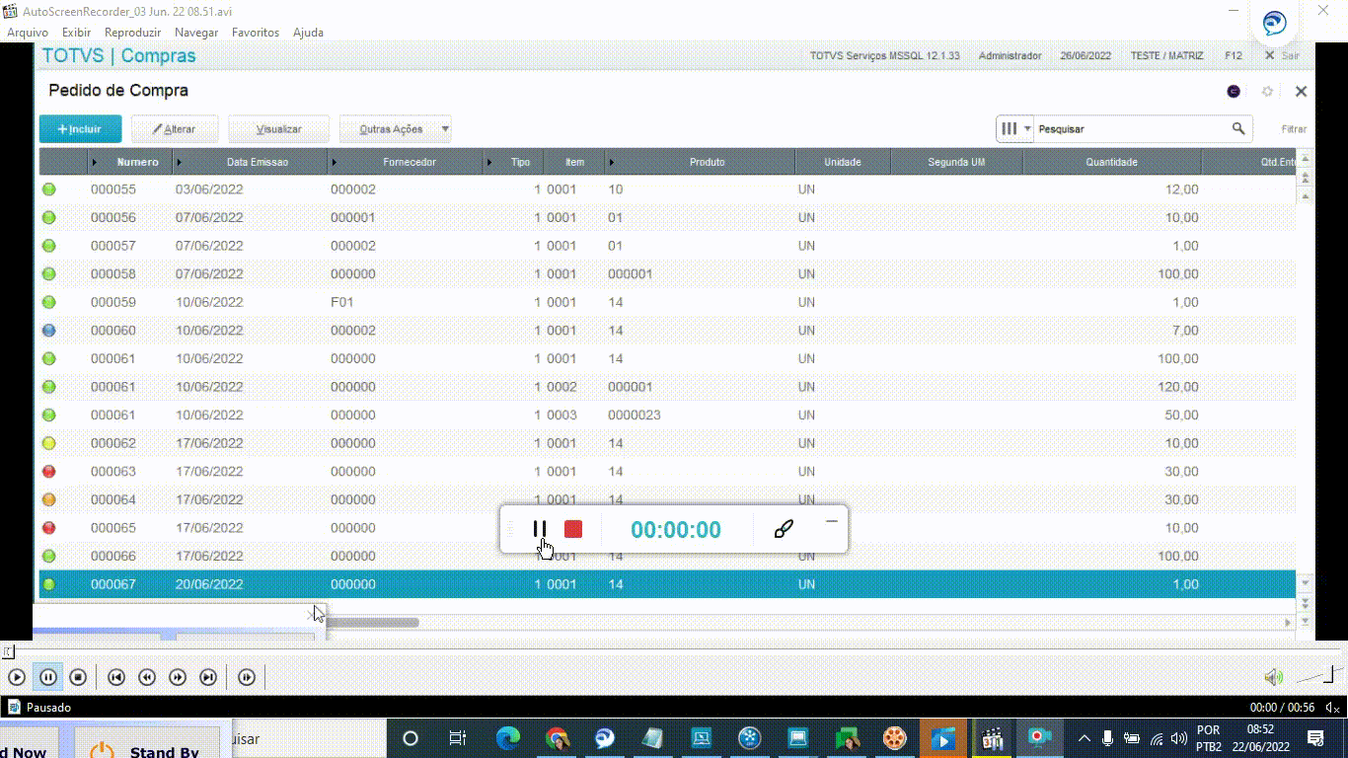
Task: Click the Filtrar link
Action: 1294,129
